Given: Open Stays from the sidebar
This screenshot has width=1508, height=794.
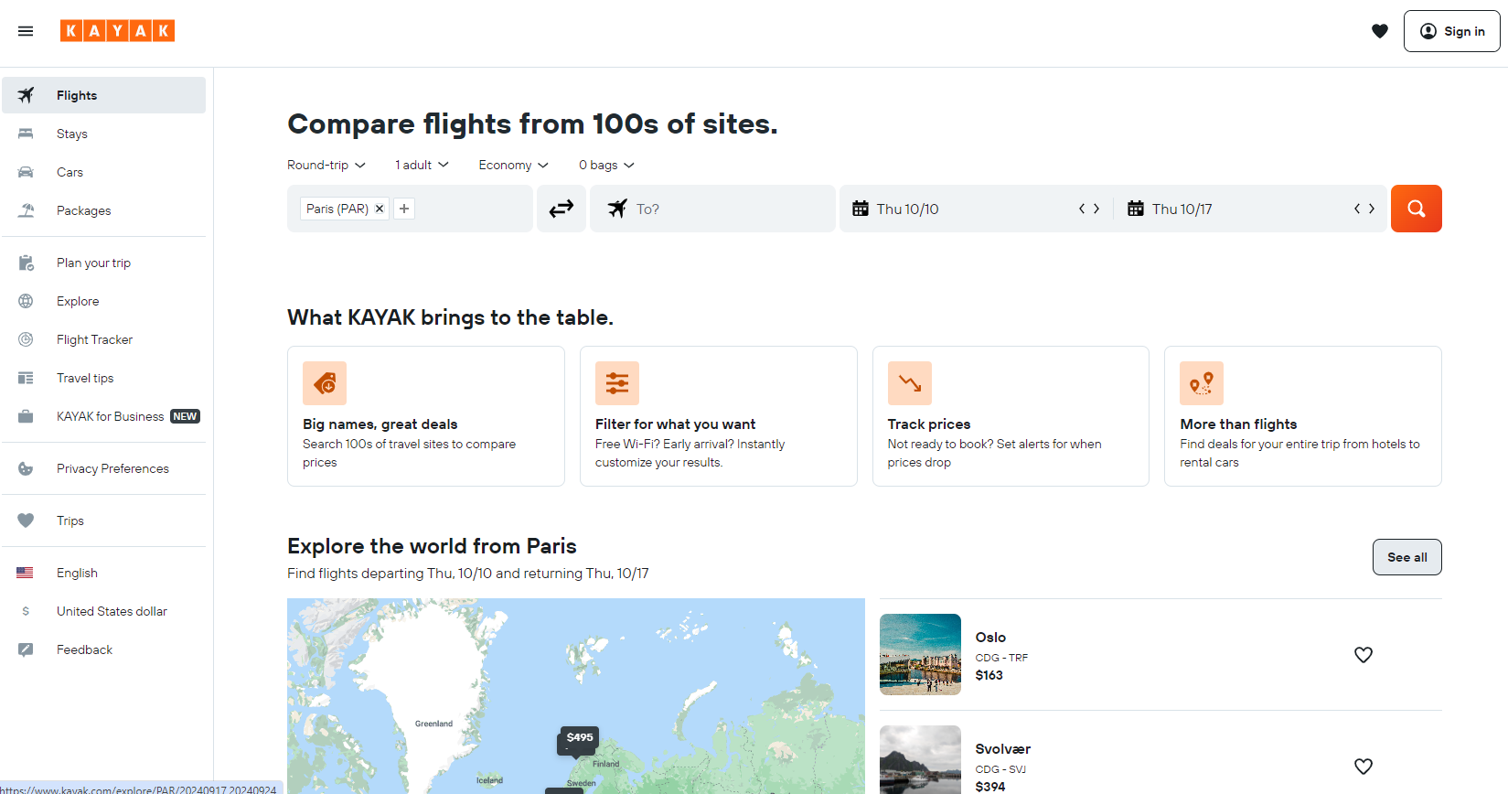Looking at the screenshot, I should [103, 134].
